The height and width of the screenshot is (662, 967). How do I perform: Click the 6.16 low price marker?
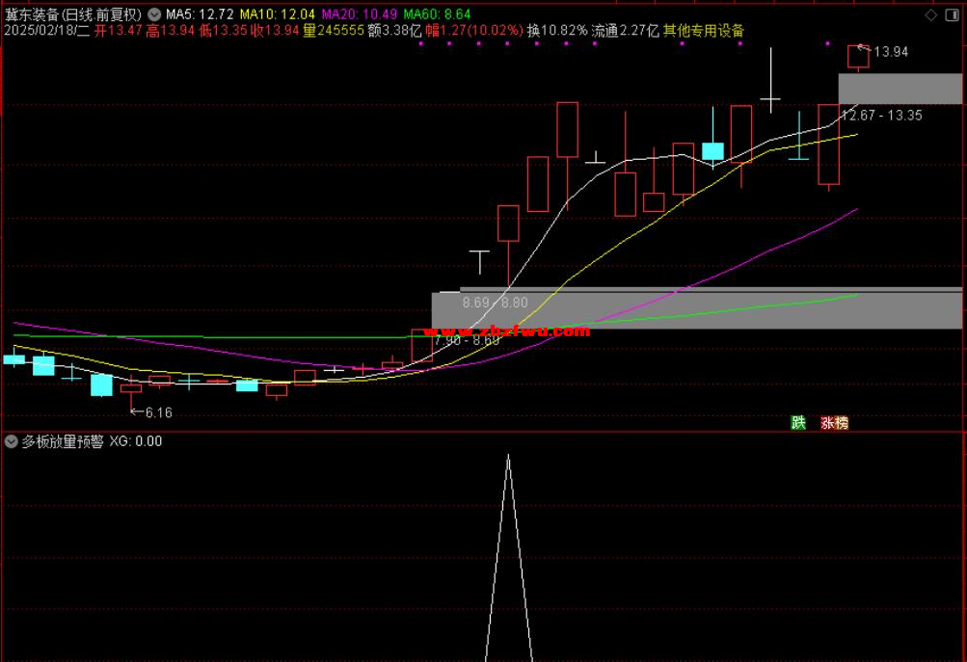coord(158,412)
